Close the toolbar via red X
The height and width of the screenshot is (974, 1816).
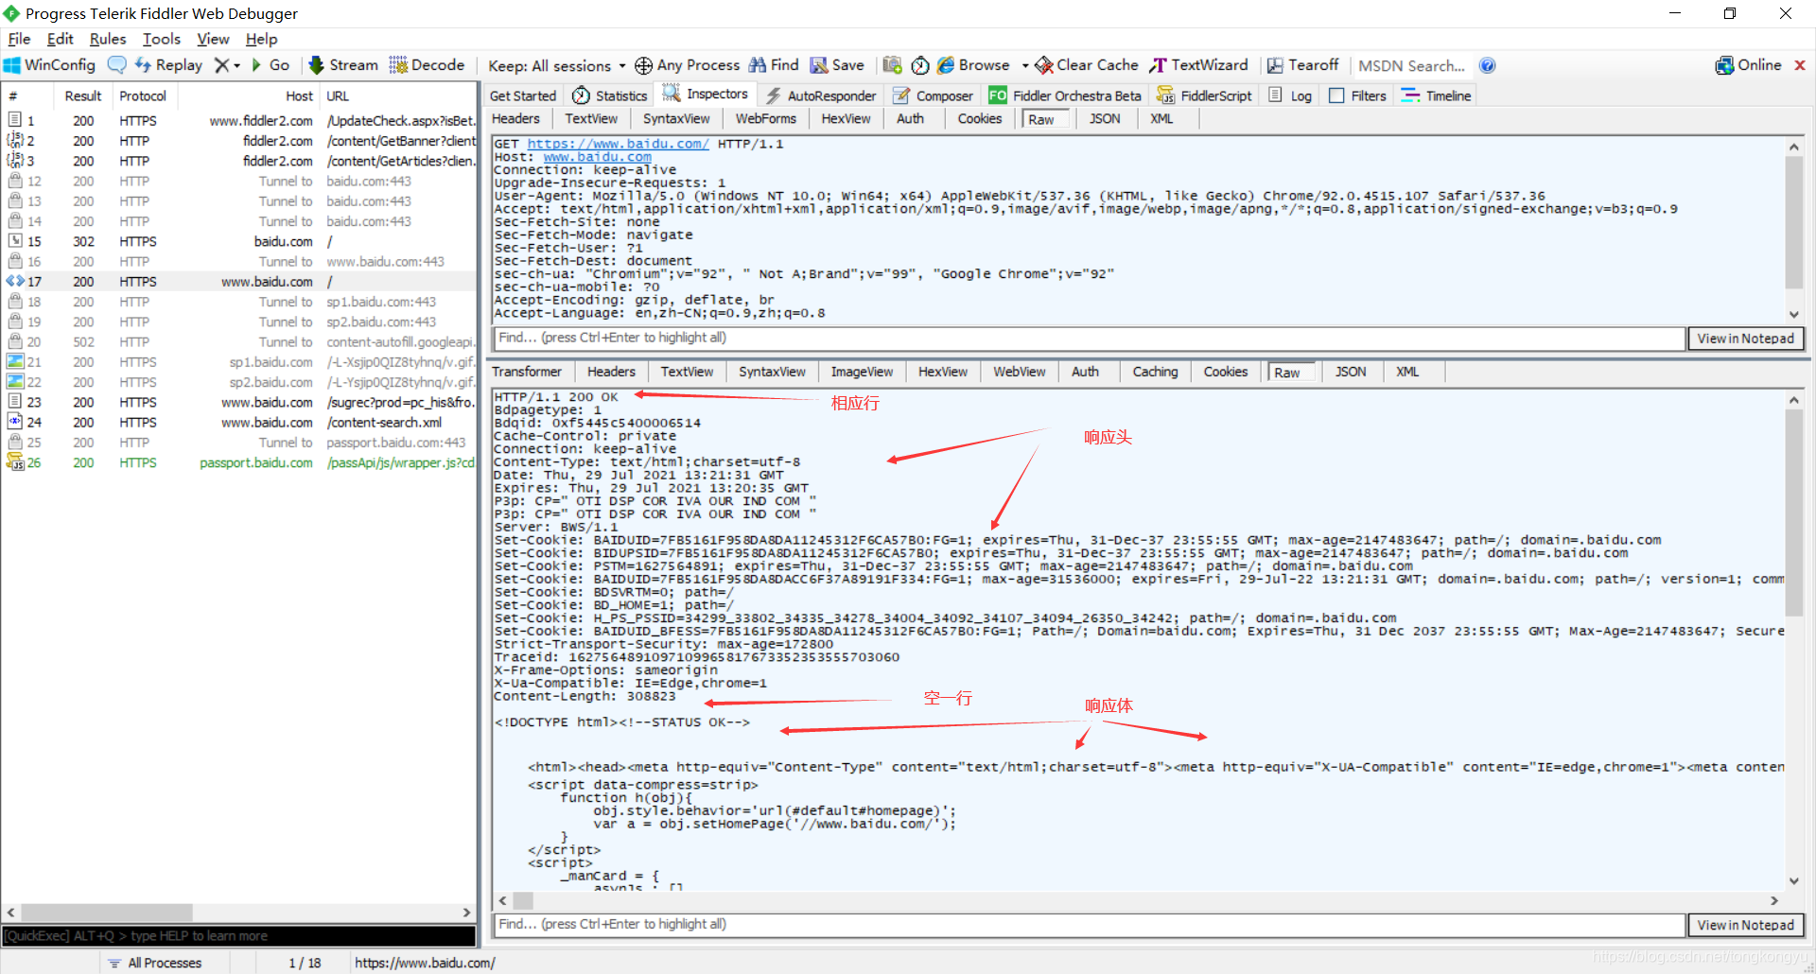pos(1800,65)
